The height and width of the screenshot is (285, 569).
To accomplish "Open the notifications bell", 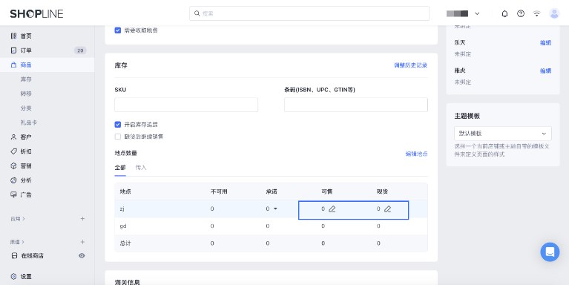I will tap(504, 14).
